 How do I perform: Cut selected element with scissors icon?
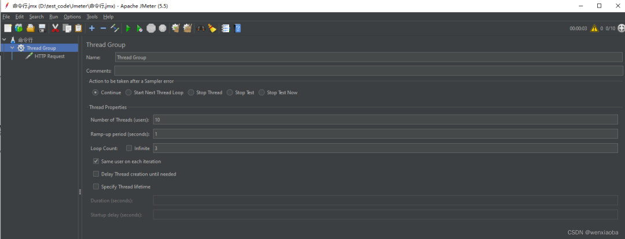coord(56,28)
